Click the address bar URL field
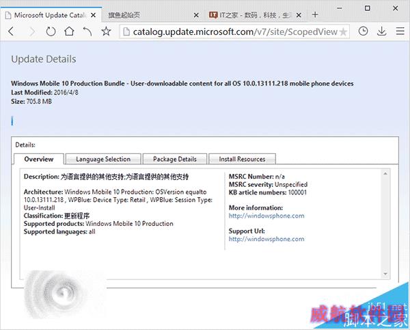 235,31
